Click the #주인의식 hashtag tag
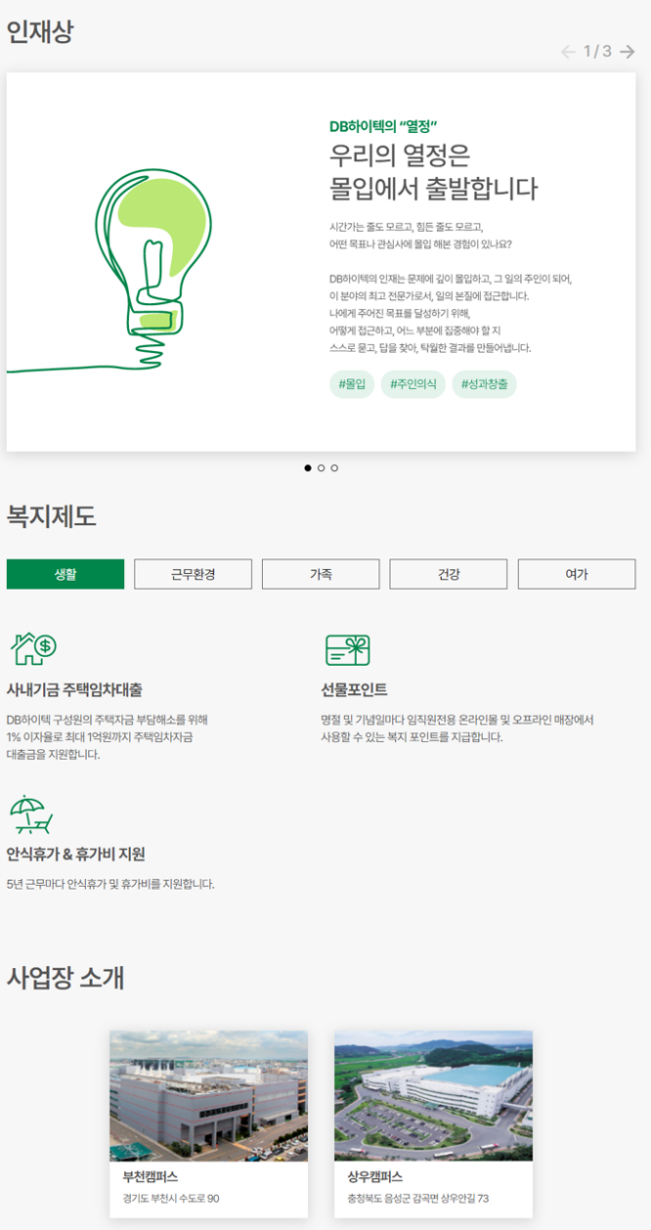 412,384
